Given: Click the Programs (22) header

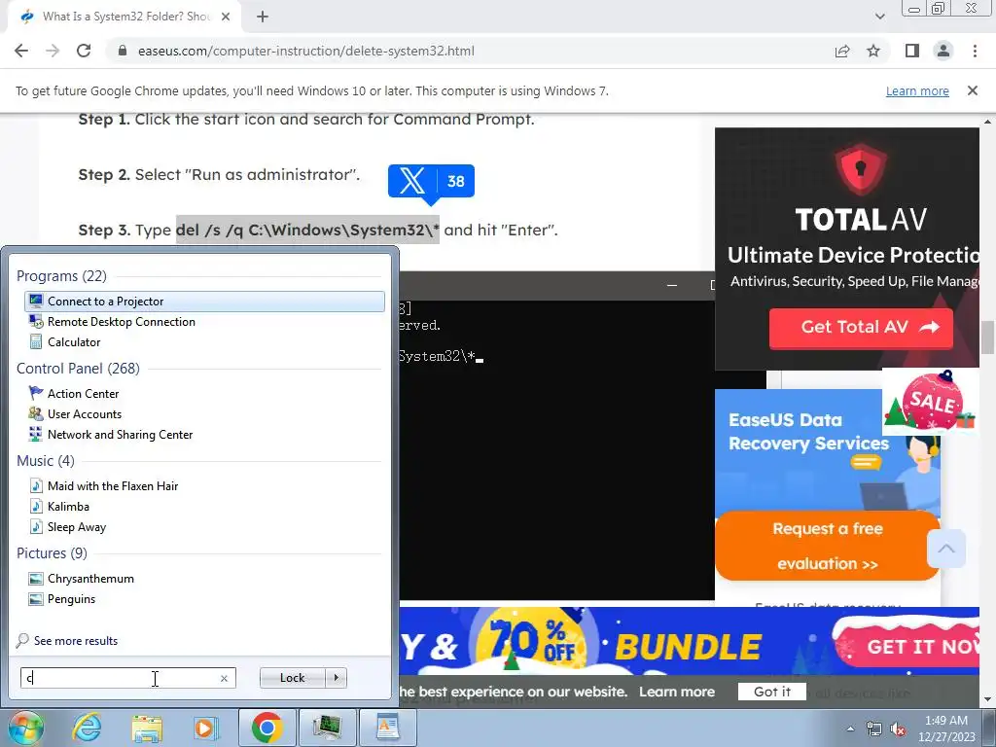Looking at the screenshot, I should point(61,275).
